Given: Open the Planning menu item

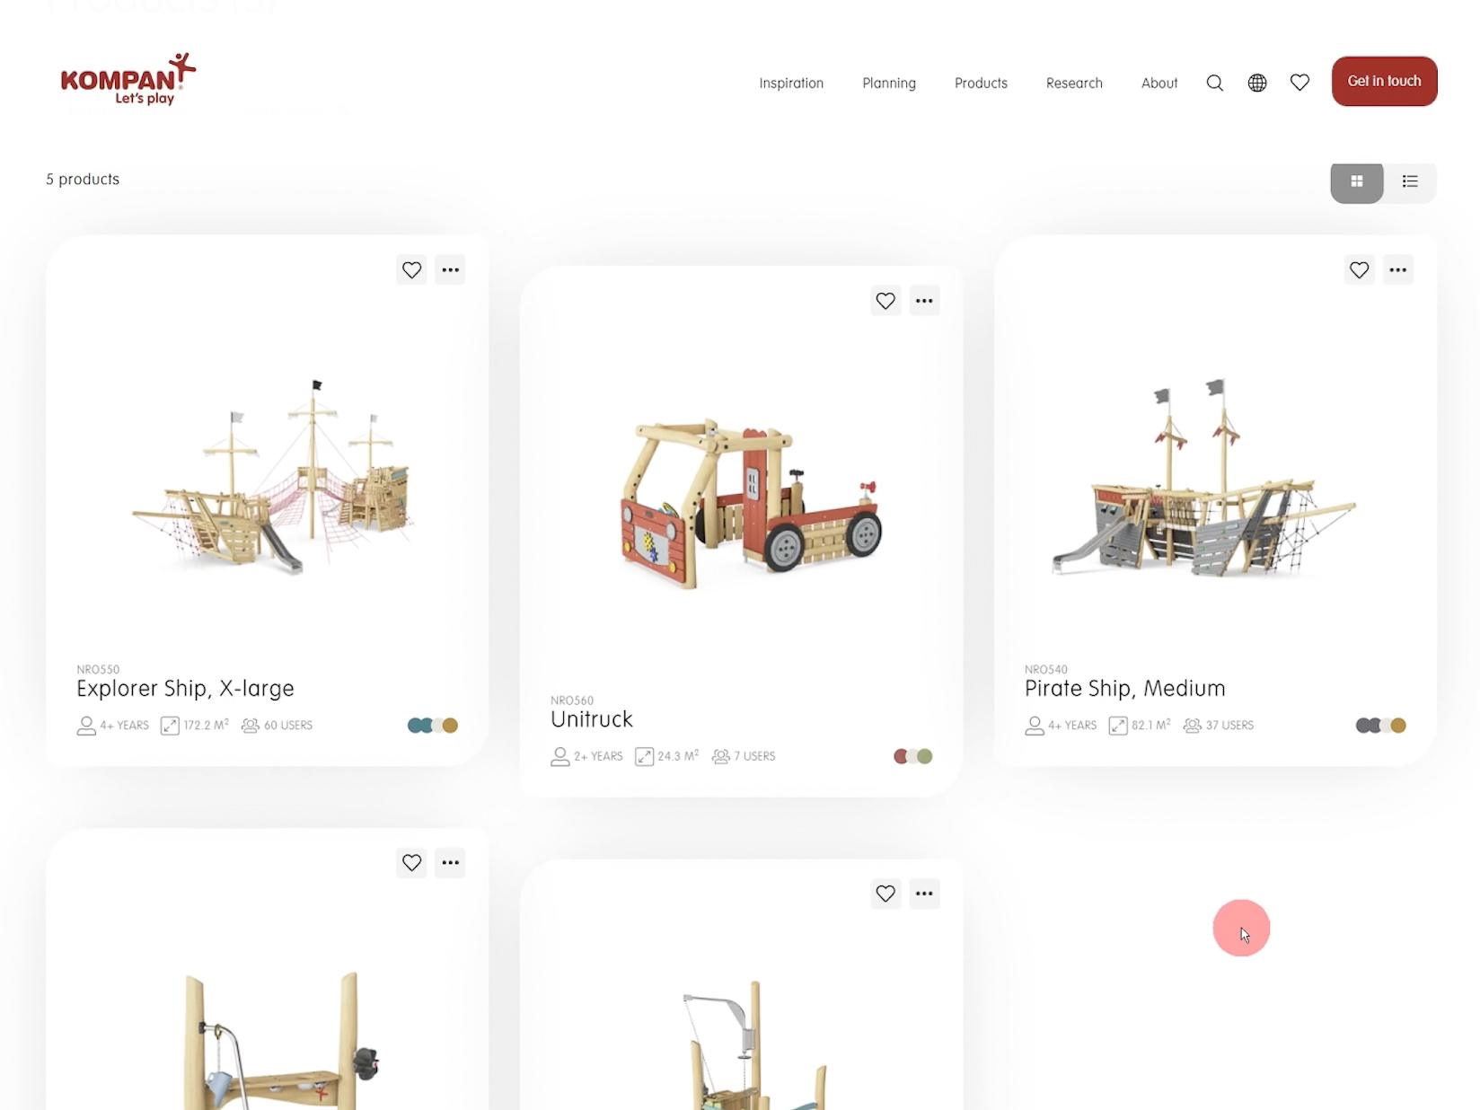Looking at the screenshot, I should point(889,83).
